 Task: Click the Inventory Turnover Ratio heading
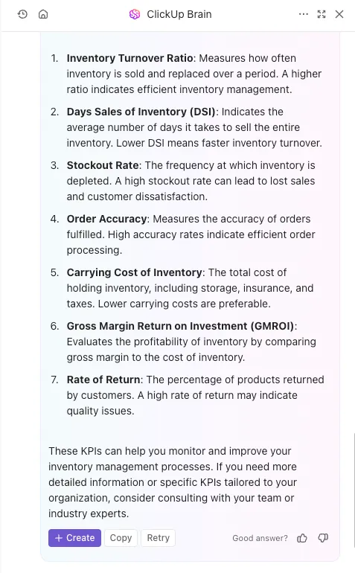[129, 58]
